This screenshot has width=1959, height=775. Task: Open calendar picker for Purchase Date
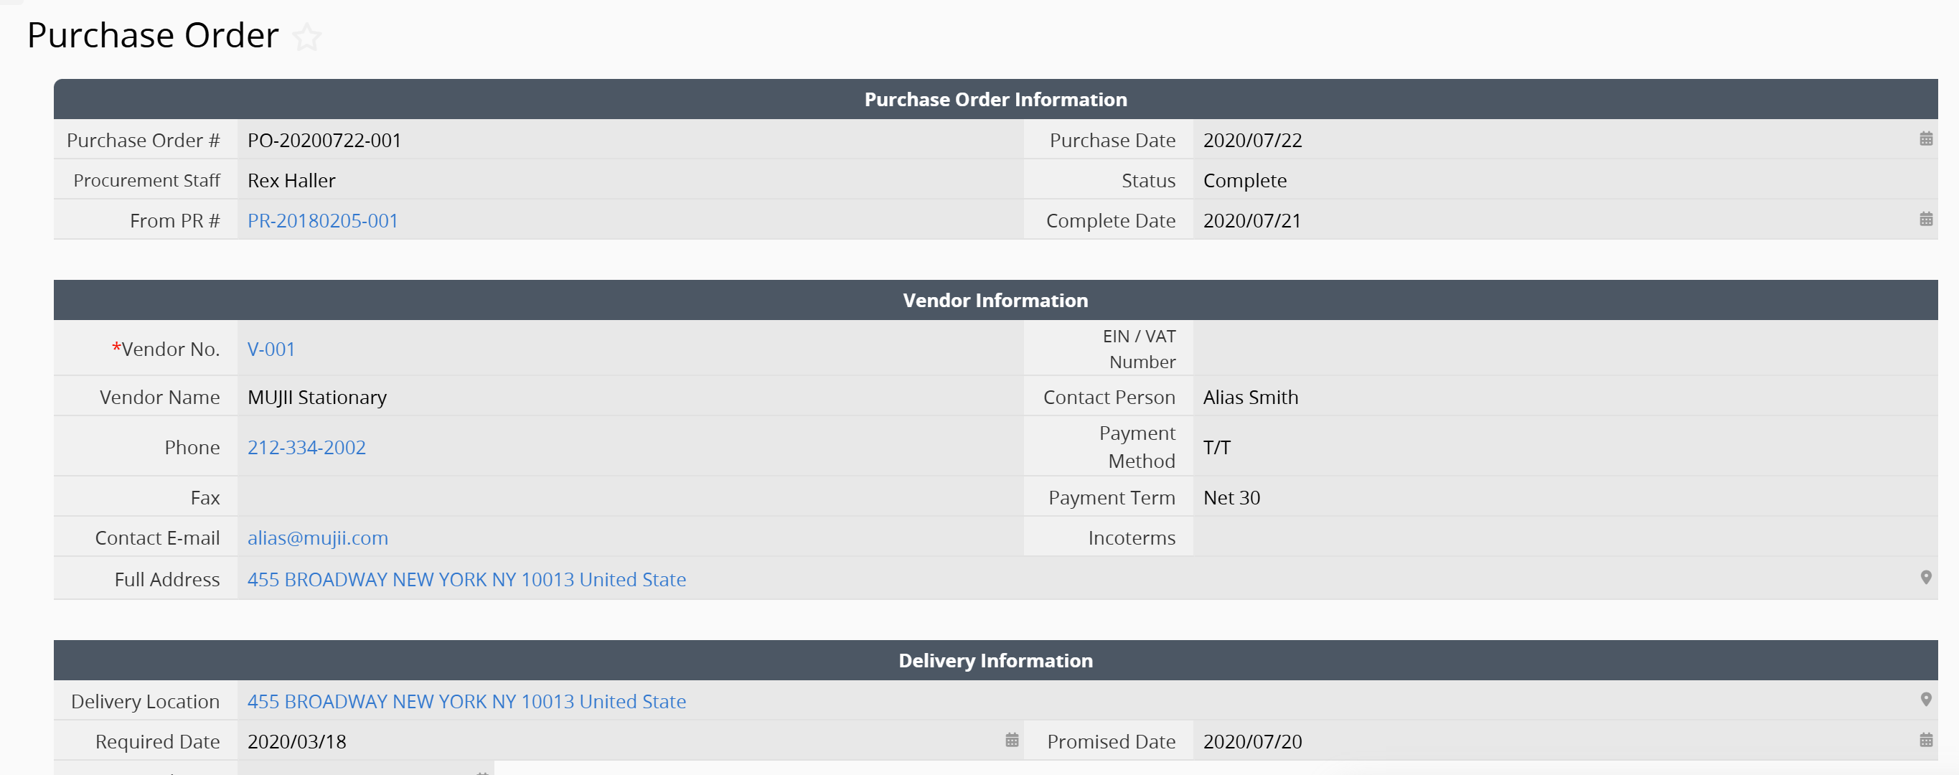click(1925, 139)
